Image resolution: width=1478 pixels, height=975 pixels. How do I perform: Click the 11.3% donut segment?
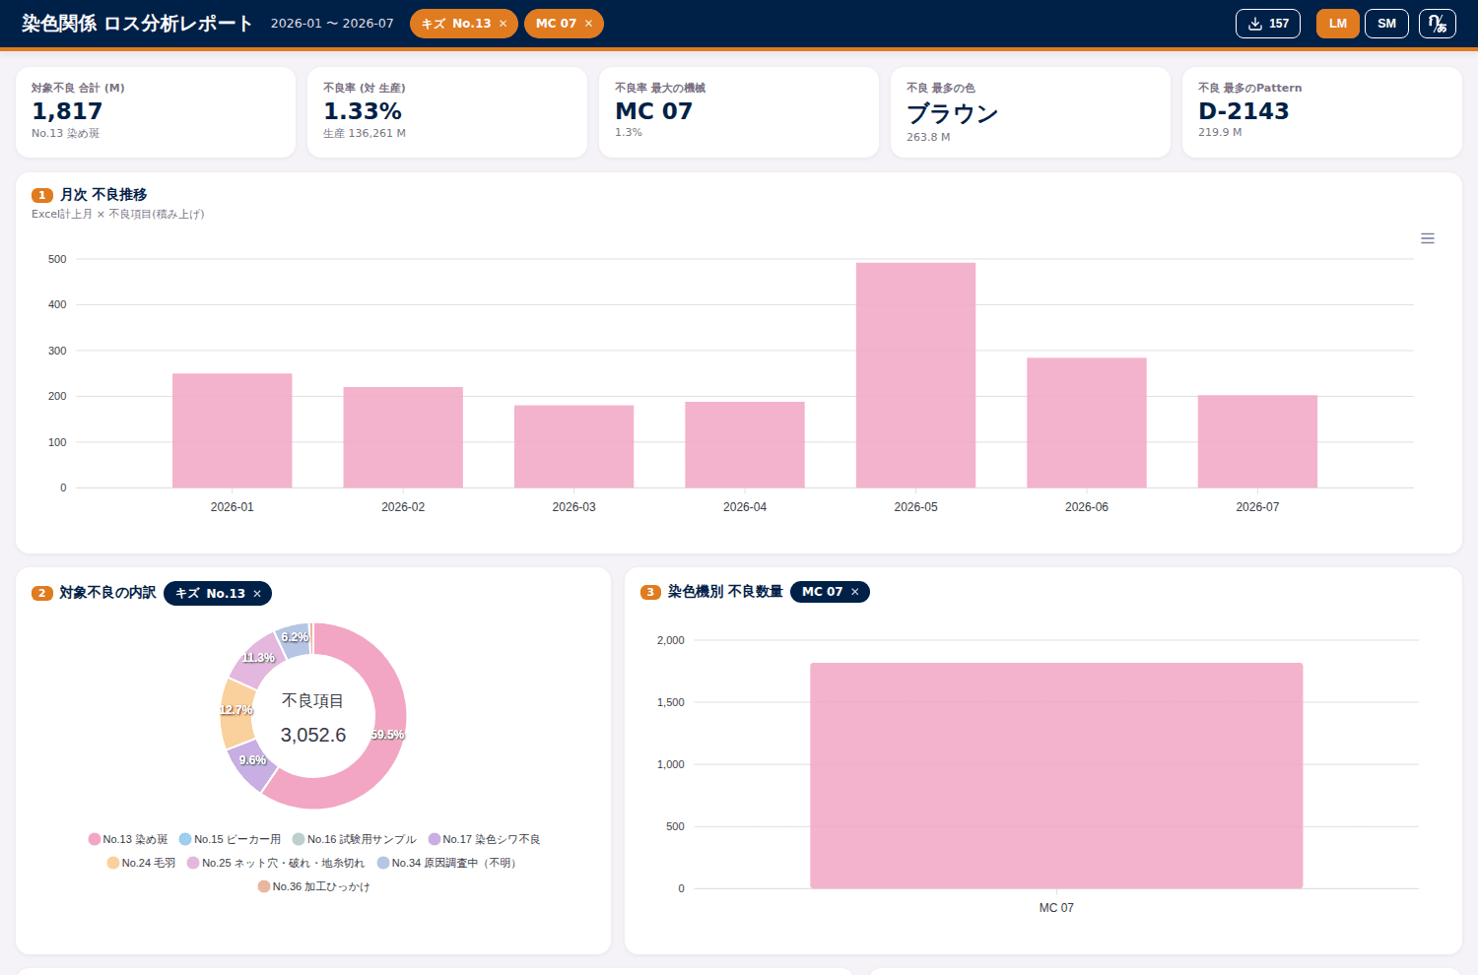pyautogui.click(x=257, y=658)
